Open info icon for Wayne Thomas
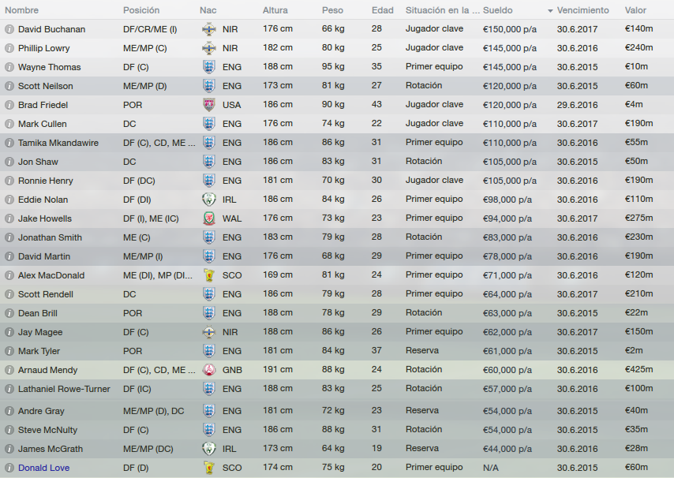 click(x=9, y=67)
